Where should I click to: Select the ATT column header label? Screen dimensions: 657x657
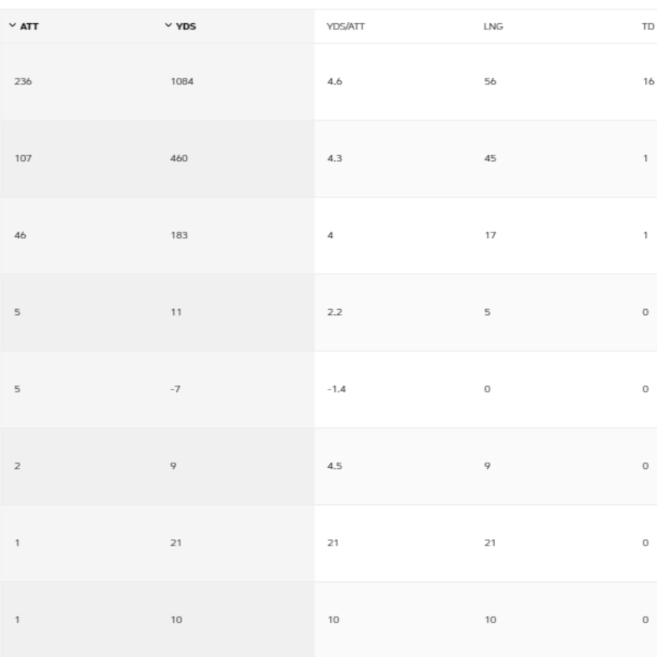point(29,26)
